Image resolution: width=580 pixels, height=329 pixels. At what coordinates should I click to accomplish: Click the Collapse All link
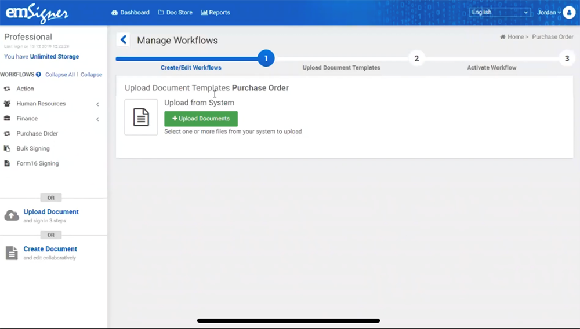click(x=60, y=75)
